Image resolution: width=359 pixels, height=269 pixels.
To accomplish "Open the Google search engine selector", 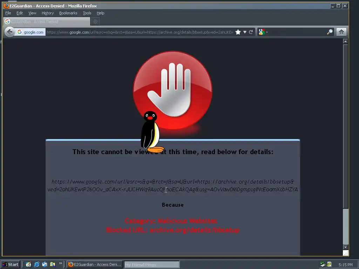I will tap(263, 32).
